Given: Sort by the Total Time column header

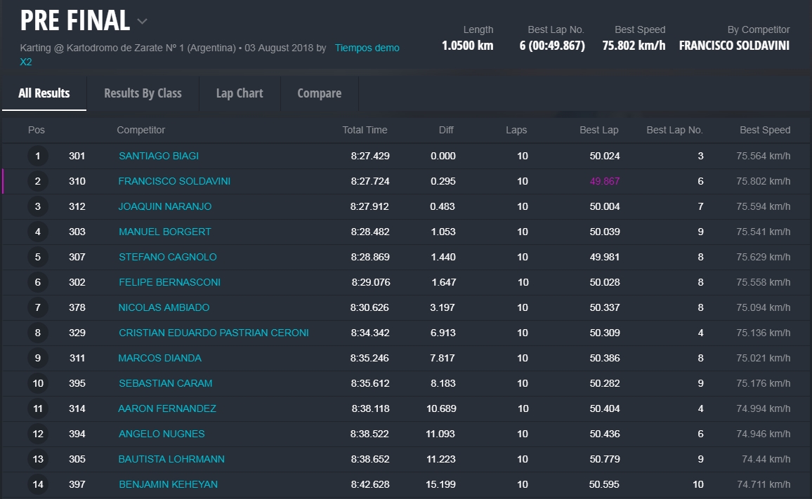Looking at the screenshot, I should (365, 130).
